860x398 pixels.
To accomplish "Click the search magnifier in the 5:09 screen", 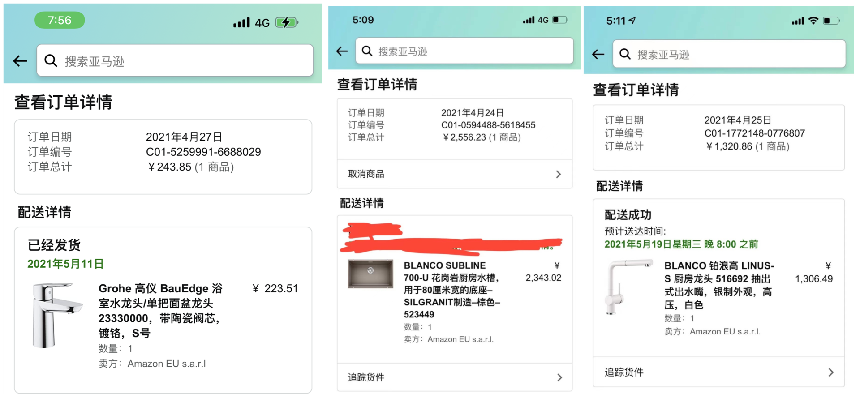I will [367, 51].
